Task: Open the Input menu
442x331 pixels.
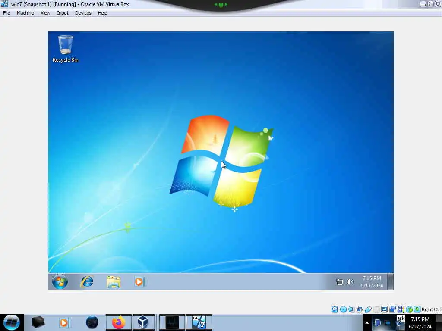Action: pyautogui.click(x=63, y=13)
